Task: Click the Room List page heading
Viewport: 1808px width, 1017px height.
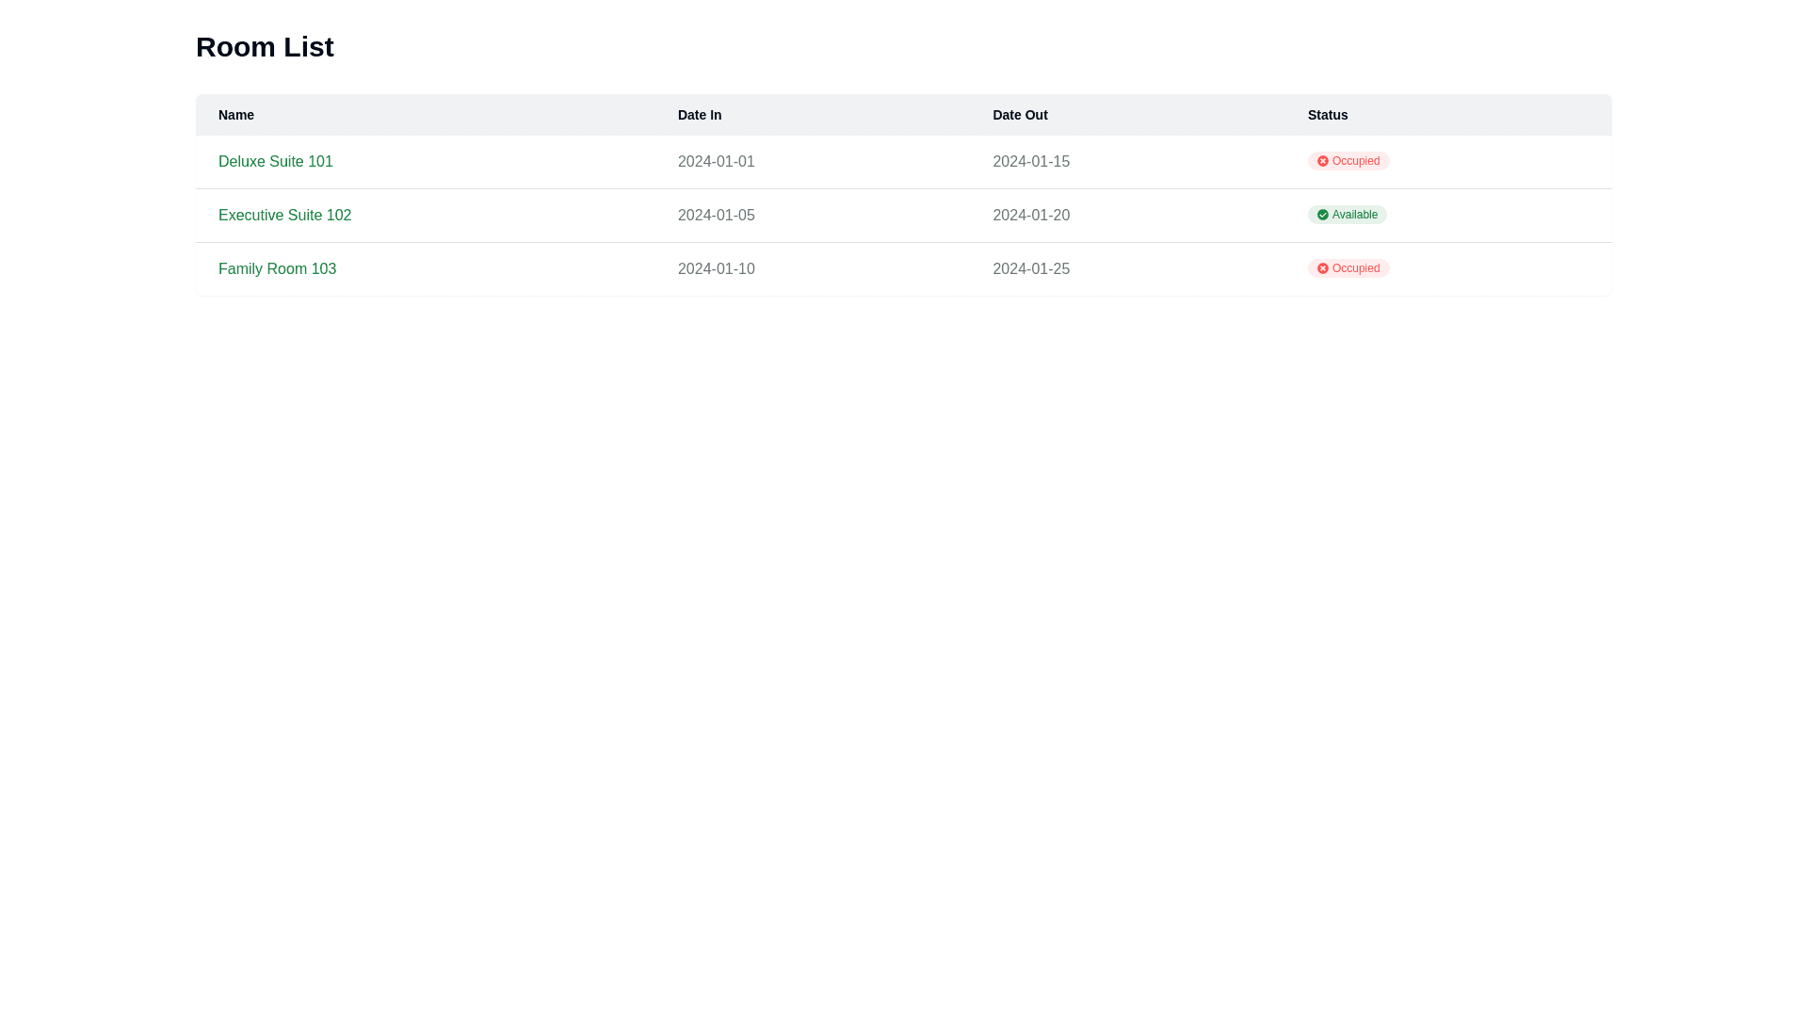Action: [x=265, y=47]
